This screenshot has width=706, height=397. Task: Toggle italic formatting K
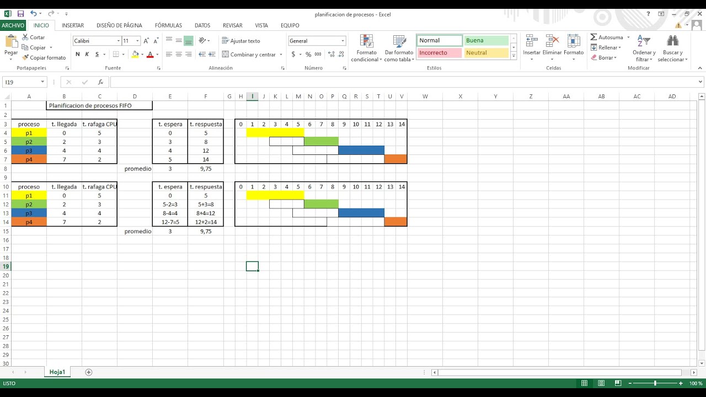[87, 54]
